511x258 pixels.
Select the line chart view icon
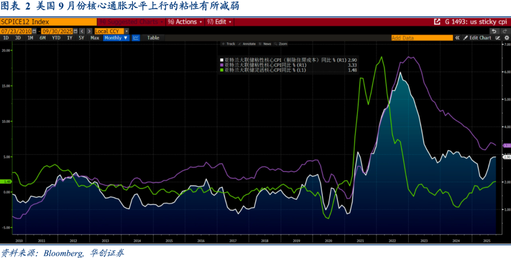point(136,38)
